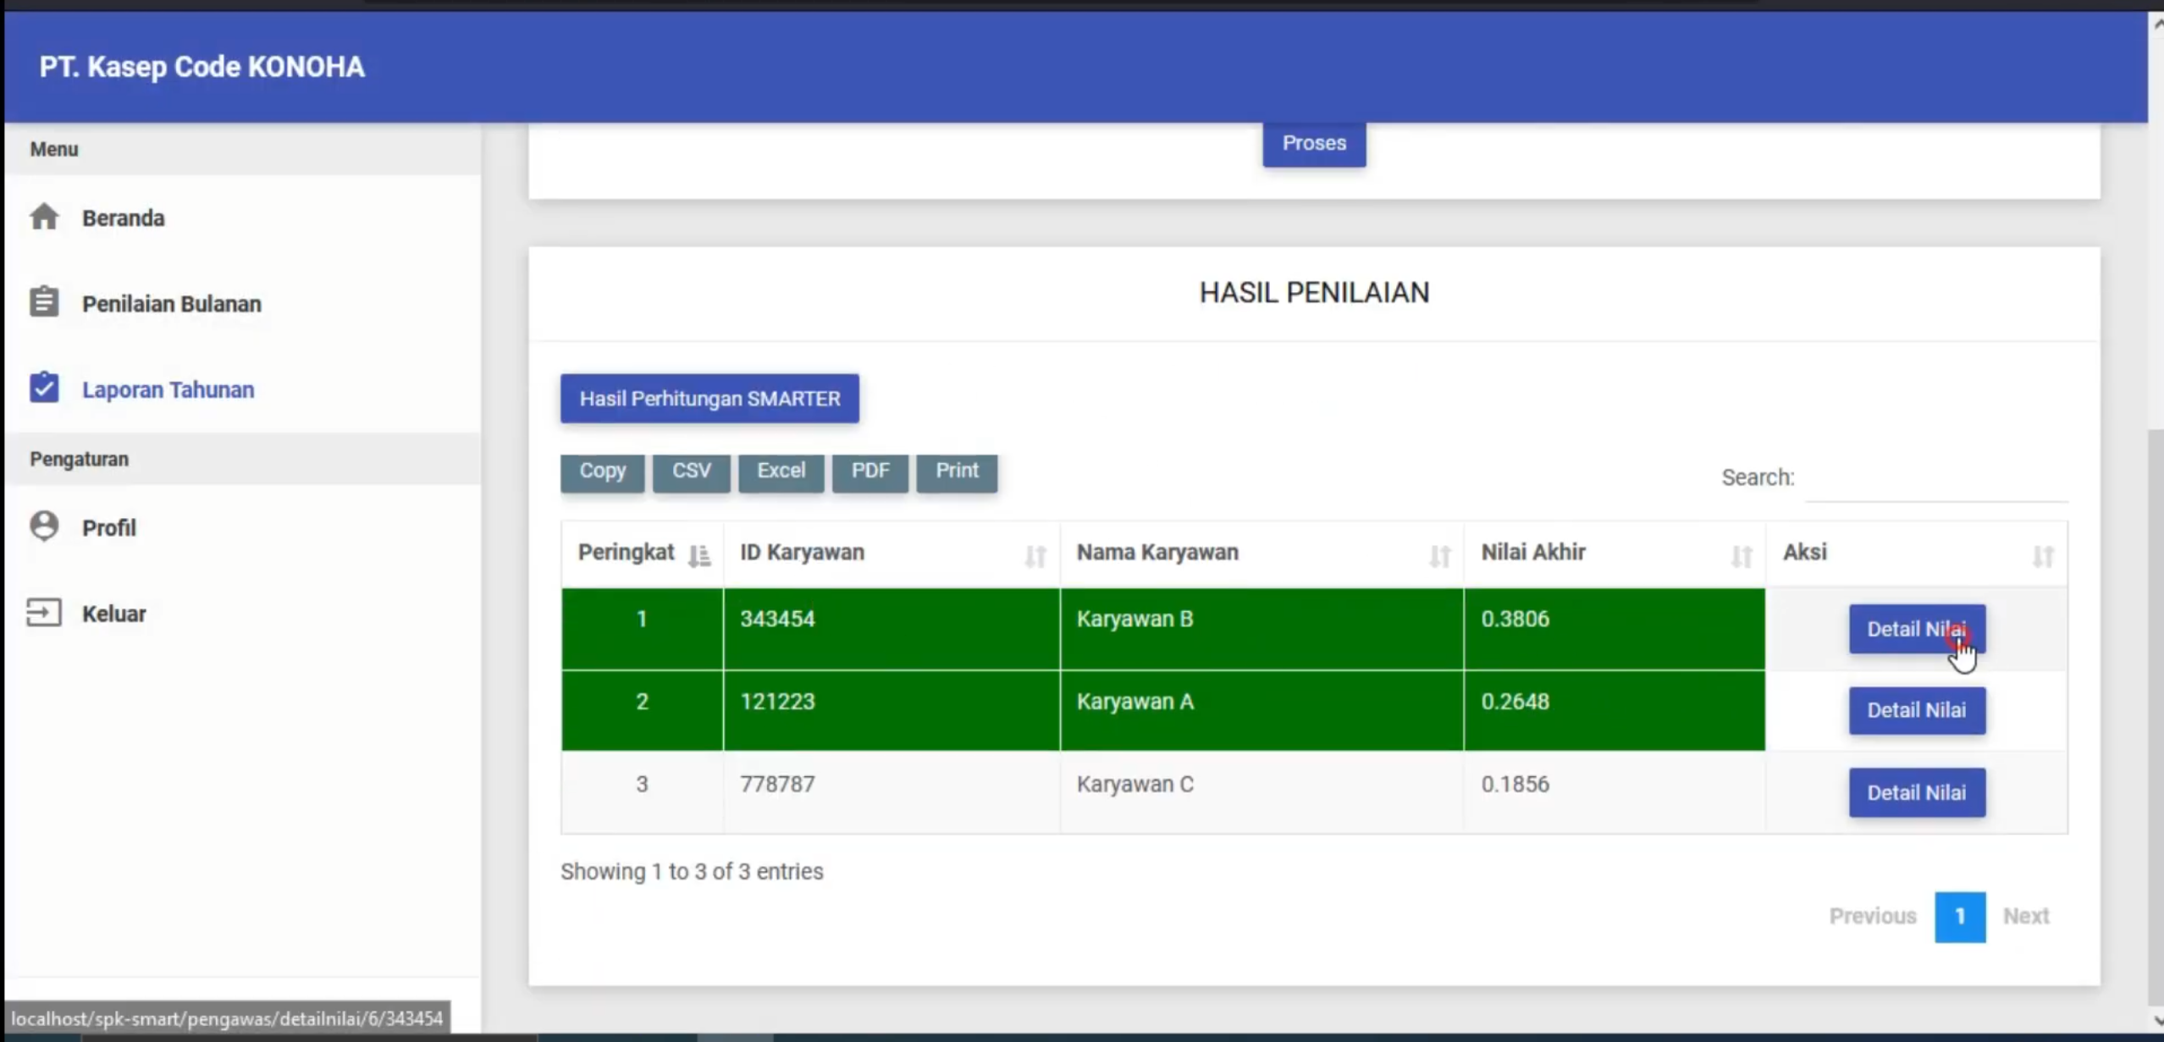
Task: Click the Beranda home icon
Action: [x=44, y=217]
